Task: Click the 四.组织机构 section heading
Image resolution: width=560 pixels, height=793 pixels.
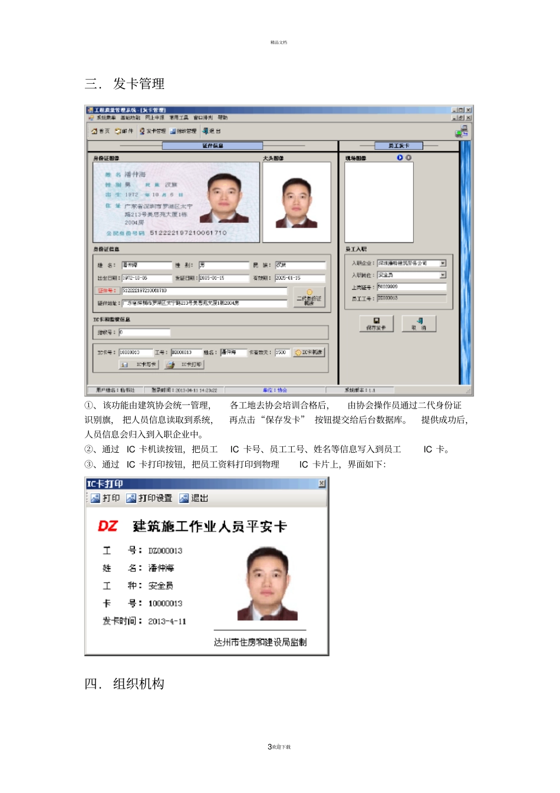Action: pos(124,684)
